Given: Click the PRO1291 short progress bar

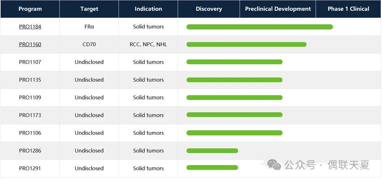Looking at the screenshot, I should [x=212, y=168].
